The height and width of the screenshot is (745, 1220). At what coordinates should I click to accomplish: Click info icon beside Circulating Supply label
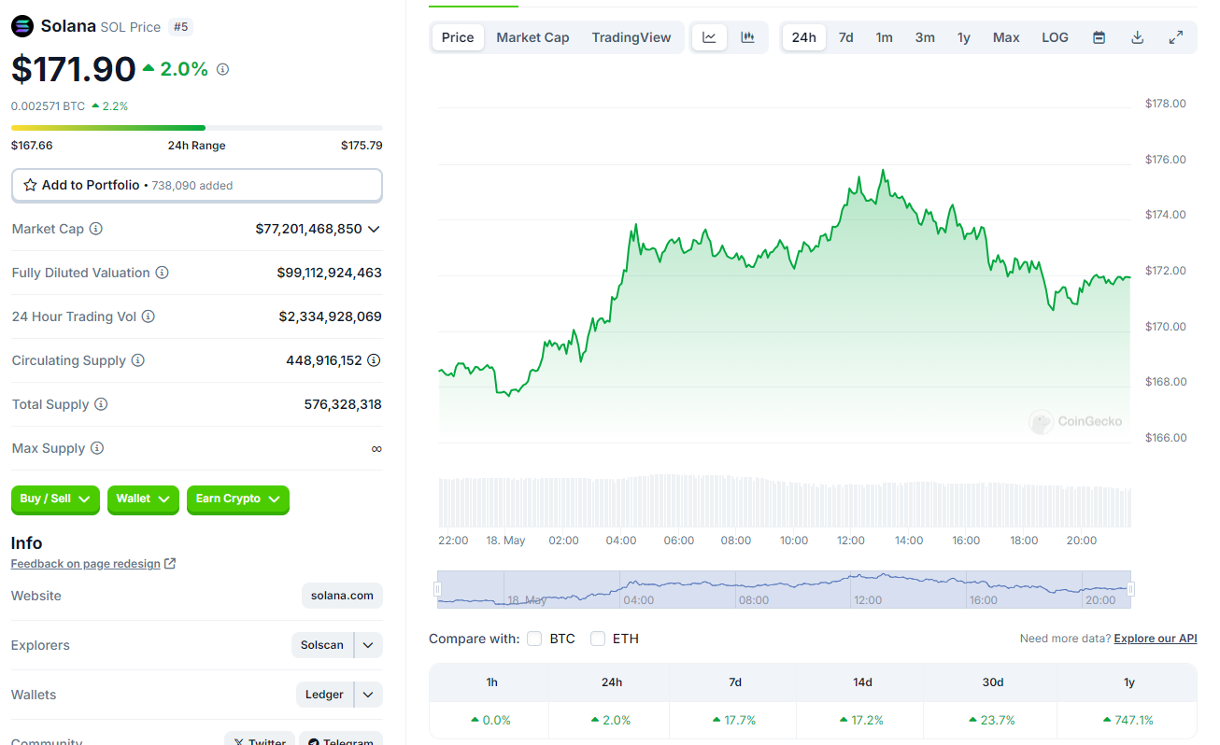(x=137, y=360)
